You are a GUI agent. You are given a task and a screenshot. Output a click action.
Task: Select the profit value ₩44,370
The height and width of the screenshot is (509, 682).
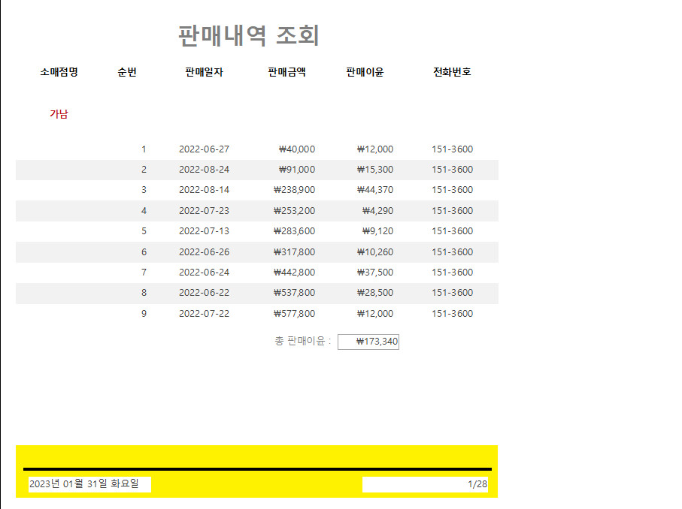click(x=374, y=190)
